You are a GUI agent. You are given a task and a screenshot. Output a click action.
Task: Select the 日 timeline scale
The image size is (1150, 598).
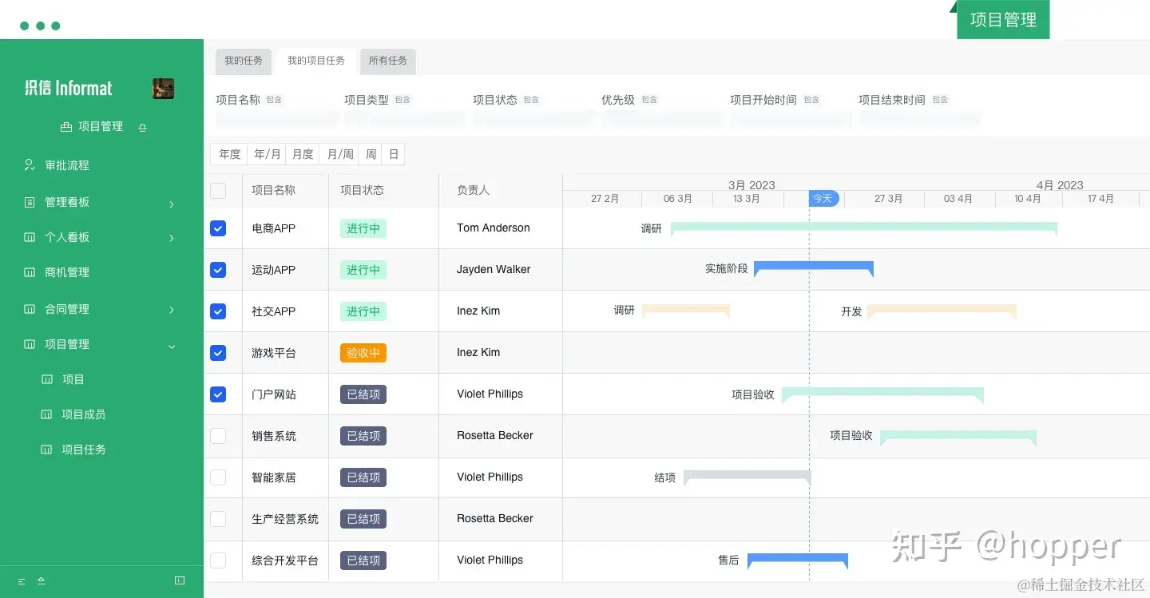[394, 154]
